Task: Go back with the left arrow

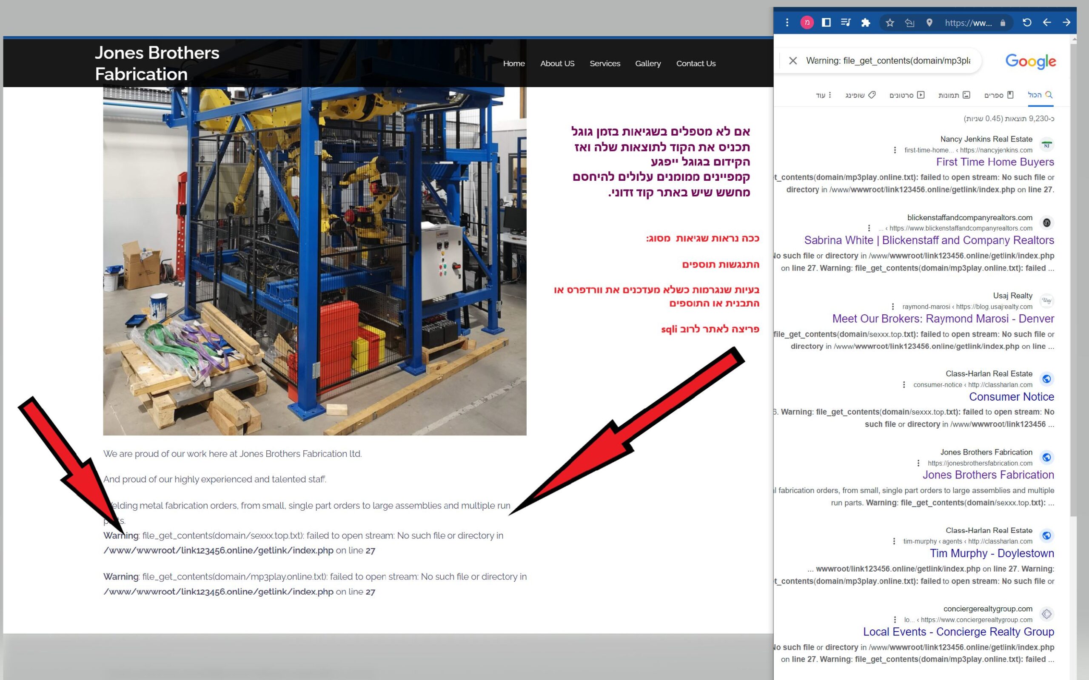Action: 1047,23
